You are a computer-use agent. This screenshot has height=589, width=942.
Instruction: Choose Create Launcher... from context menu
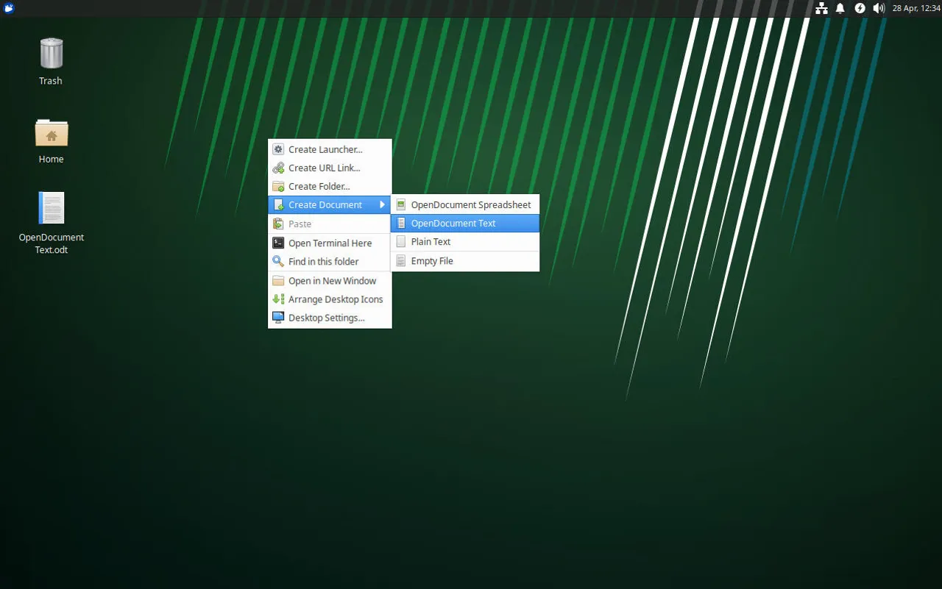point(330,149)
